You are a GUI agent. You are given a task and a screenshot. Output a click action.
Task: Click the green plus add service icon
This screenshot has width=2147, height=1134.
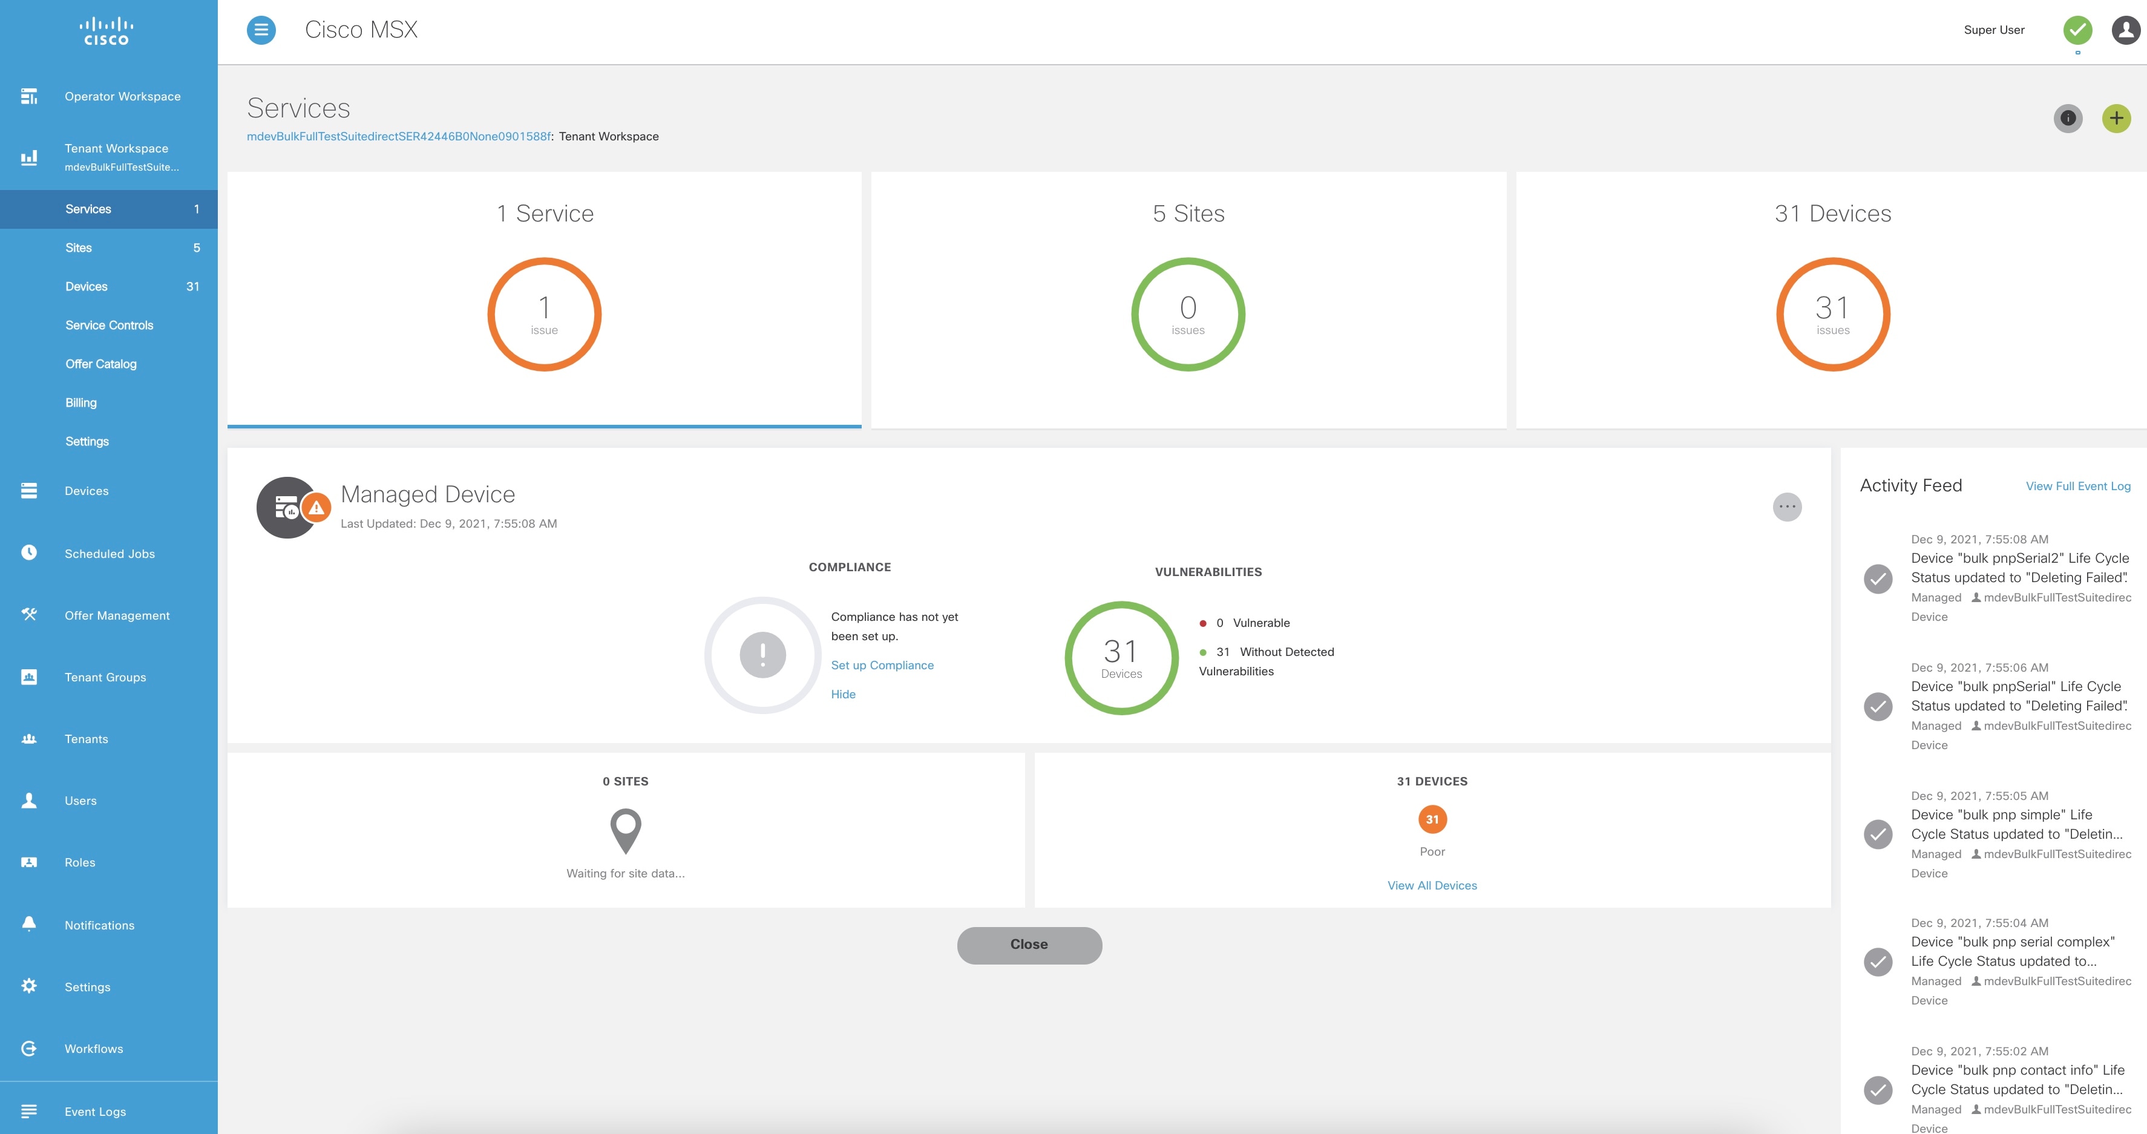(2116, 119)
